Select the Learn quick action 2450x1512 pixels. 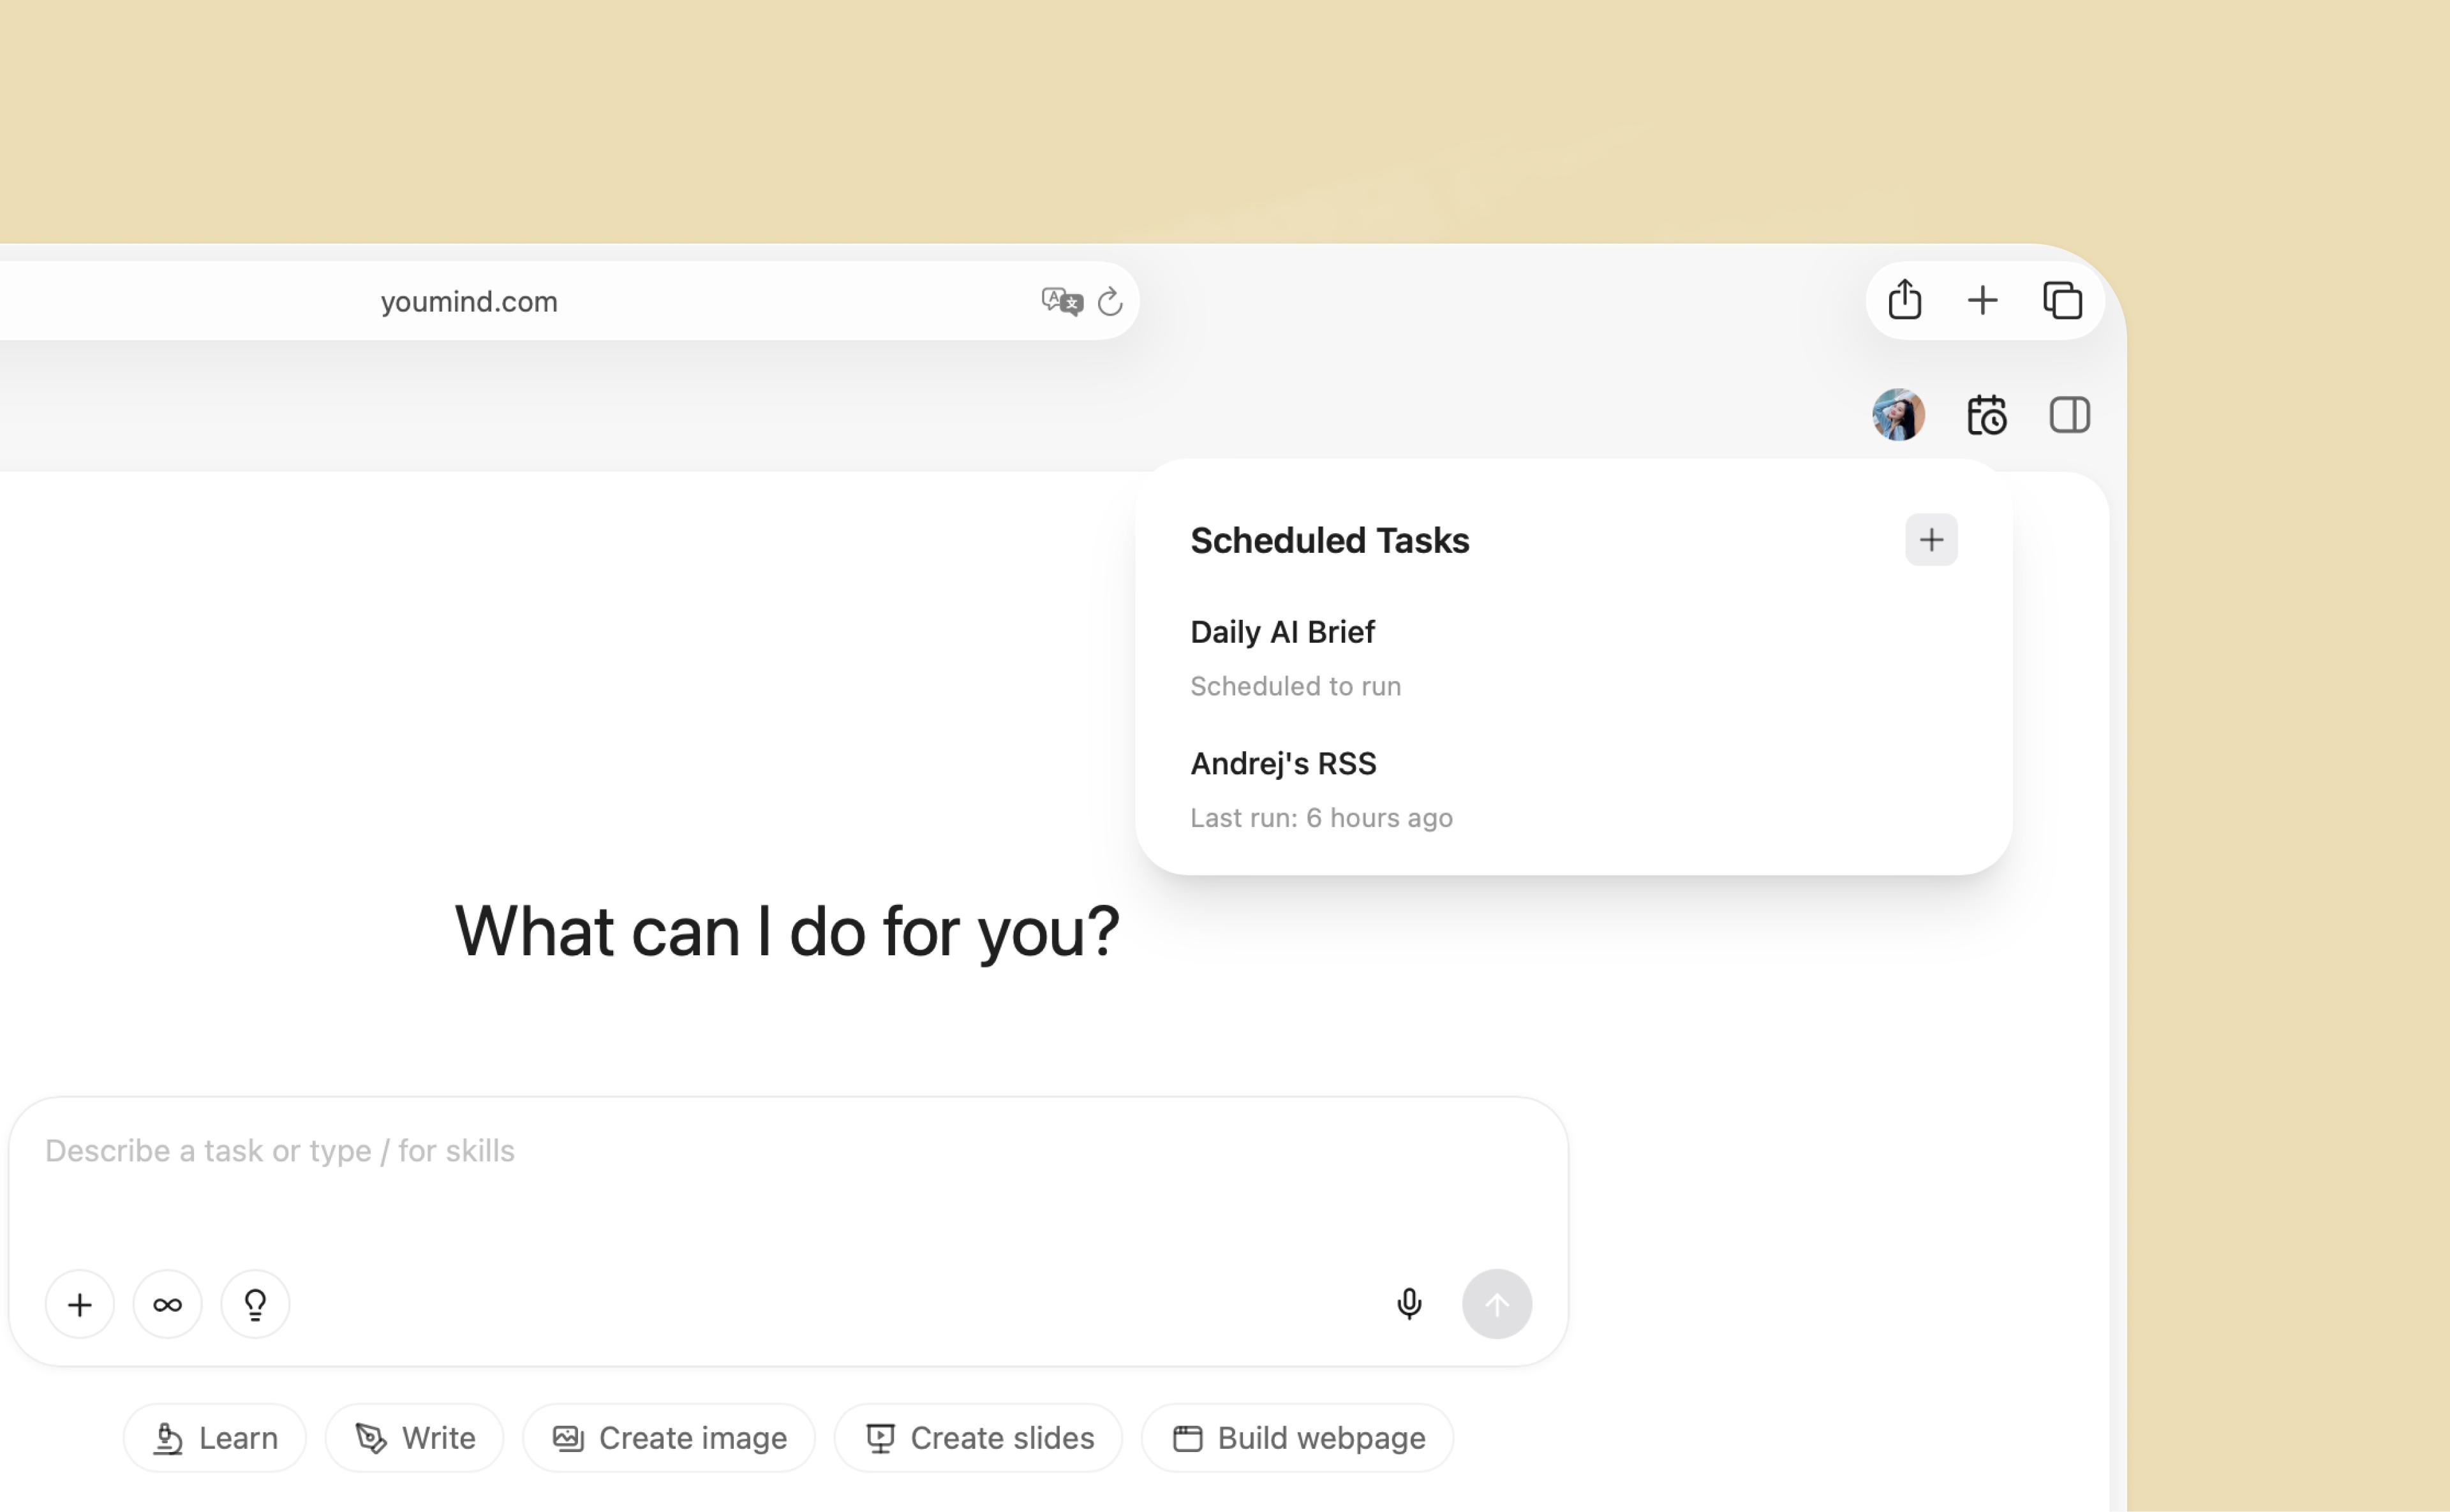215,1438
